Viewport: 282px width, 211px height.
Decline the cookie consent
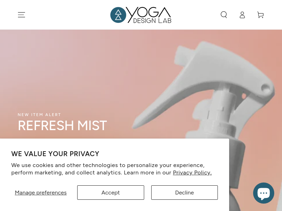tap(184, 192)
